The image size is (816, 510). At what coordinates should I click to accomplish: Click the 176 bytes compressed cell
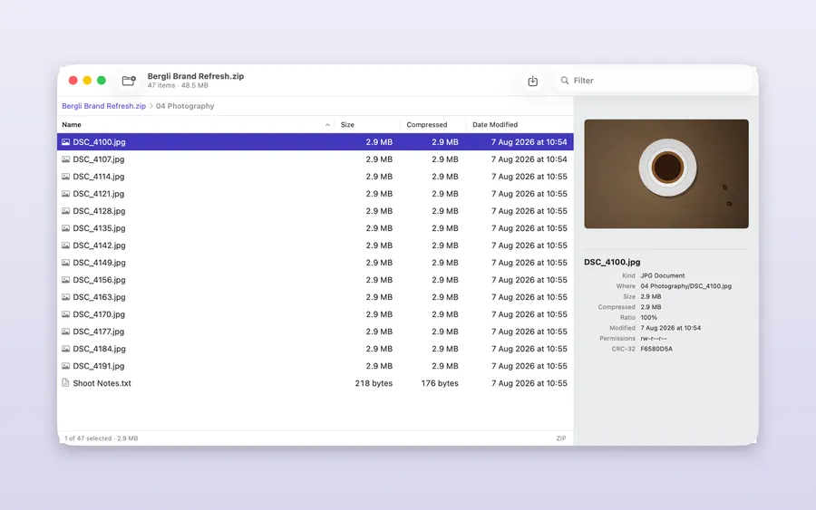point(440,383)
